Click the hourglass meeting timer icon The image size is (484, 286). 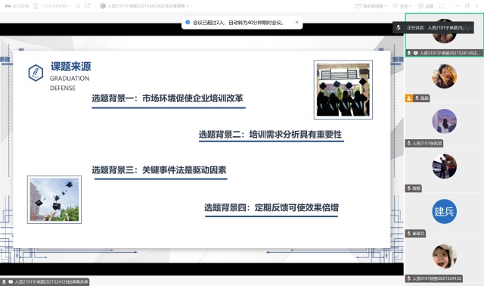click(x=36, y=6)
